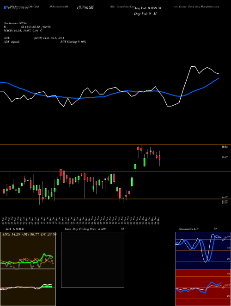The height and width of the screenshot is (306, 231).
Task: Click the '16.47' price axis label
Action: coord(225,157)
